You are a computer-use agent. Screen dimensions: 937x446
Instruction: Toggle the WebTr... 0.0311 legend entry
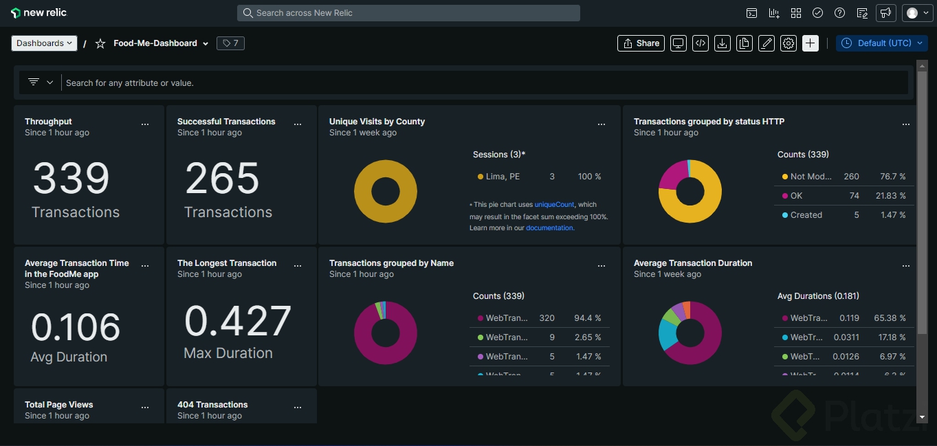(x=846, y=337)
